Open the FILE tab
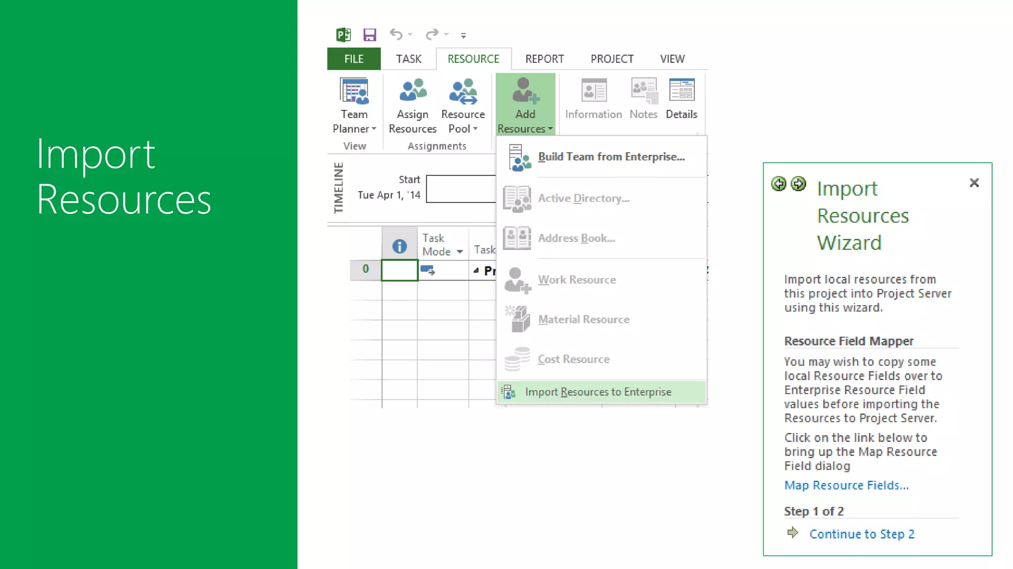This screenshot has height=569, width=1013. (354, 59)
